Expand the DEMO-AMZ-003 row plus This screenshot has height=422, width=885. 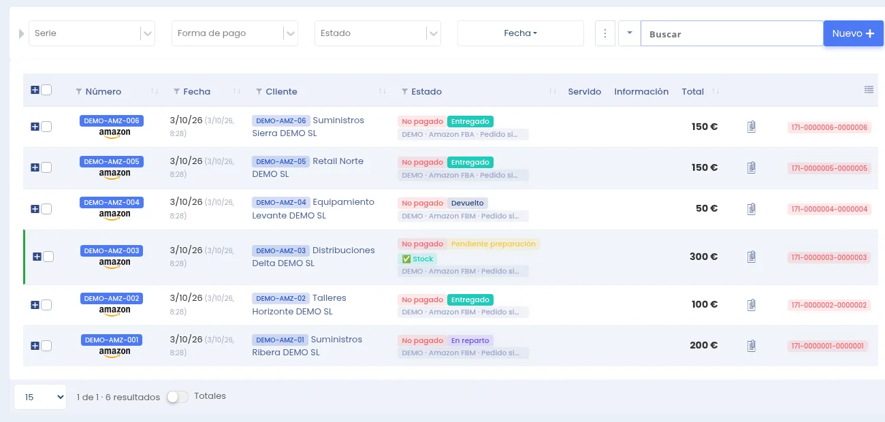(37, 257)
